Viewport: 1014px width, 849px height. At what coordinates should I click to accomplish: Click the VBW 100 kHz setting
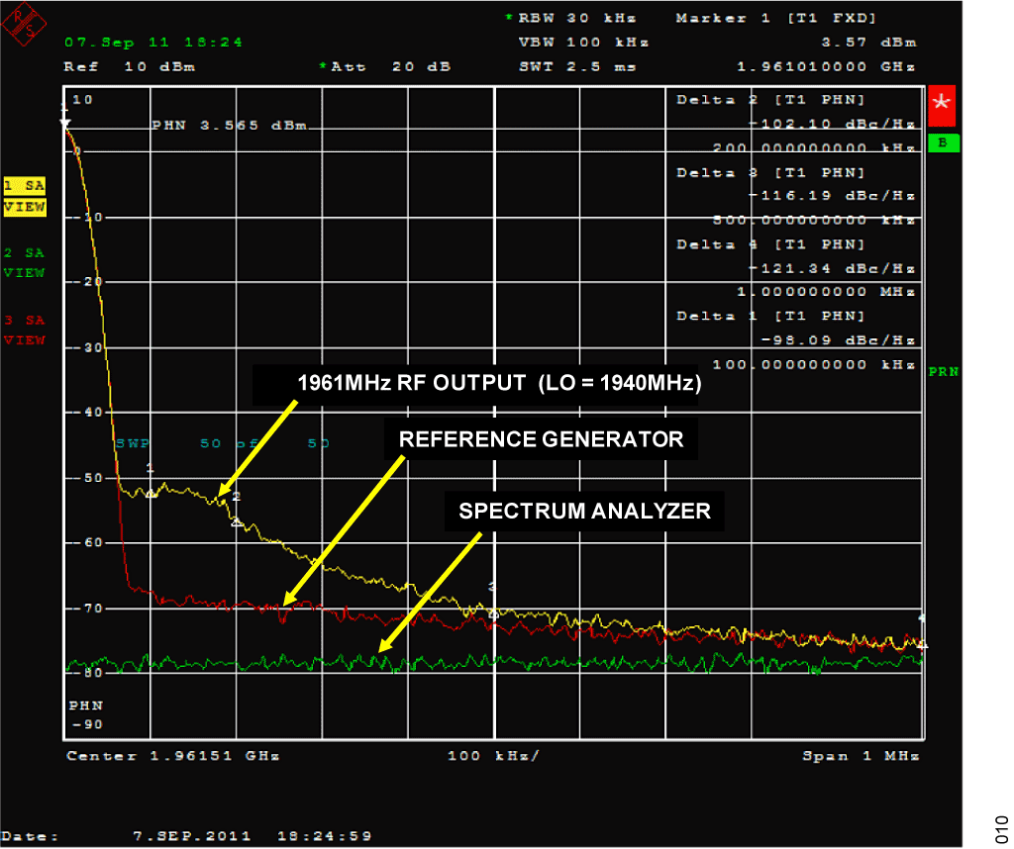click(x=582, y=42)
